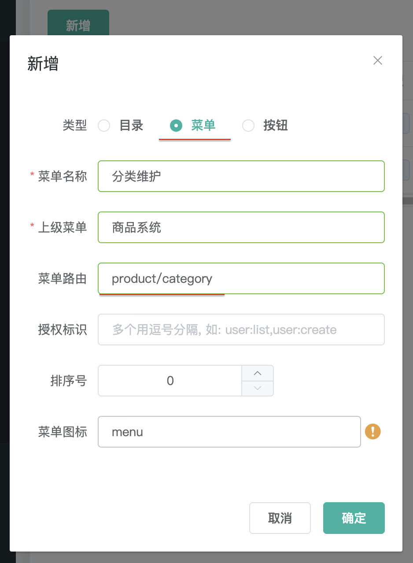Screen dimensions: 413x563
Task: Select the 菜单 type radio button
Action: point(176,126)
